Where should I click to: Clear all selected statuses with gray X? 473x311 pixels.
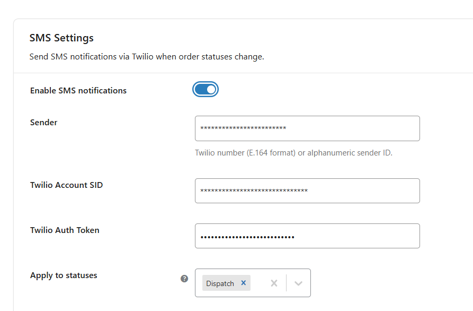[274, 283]
